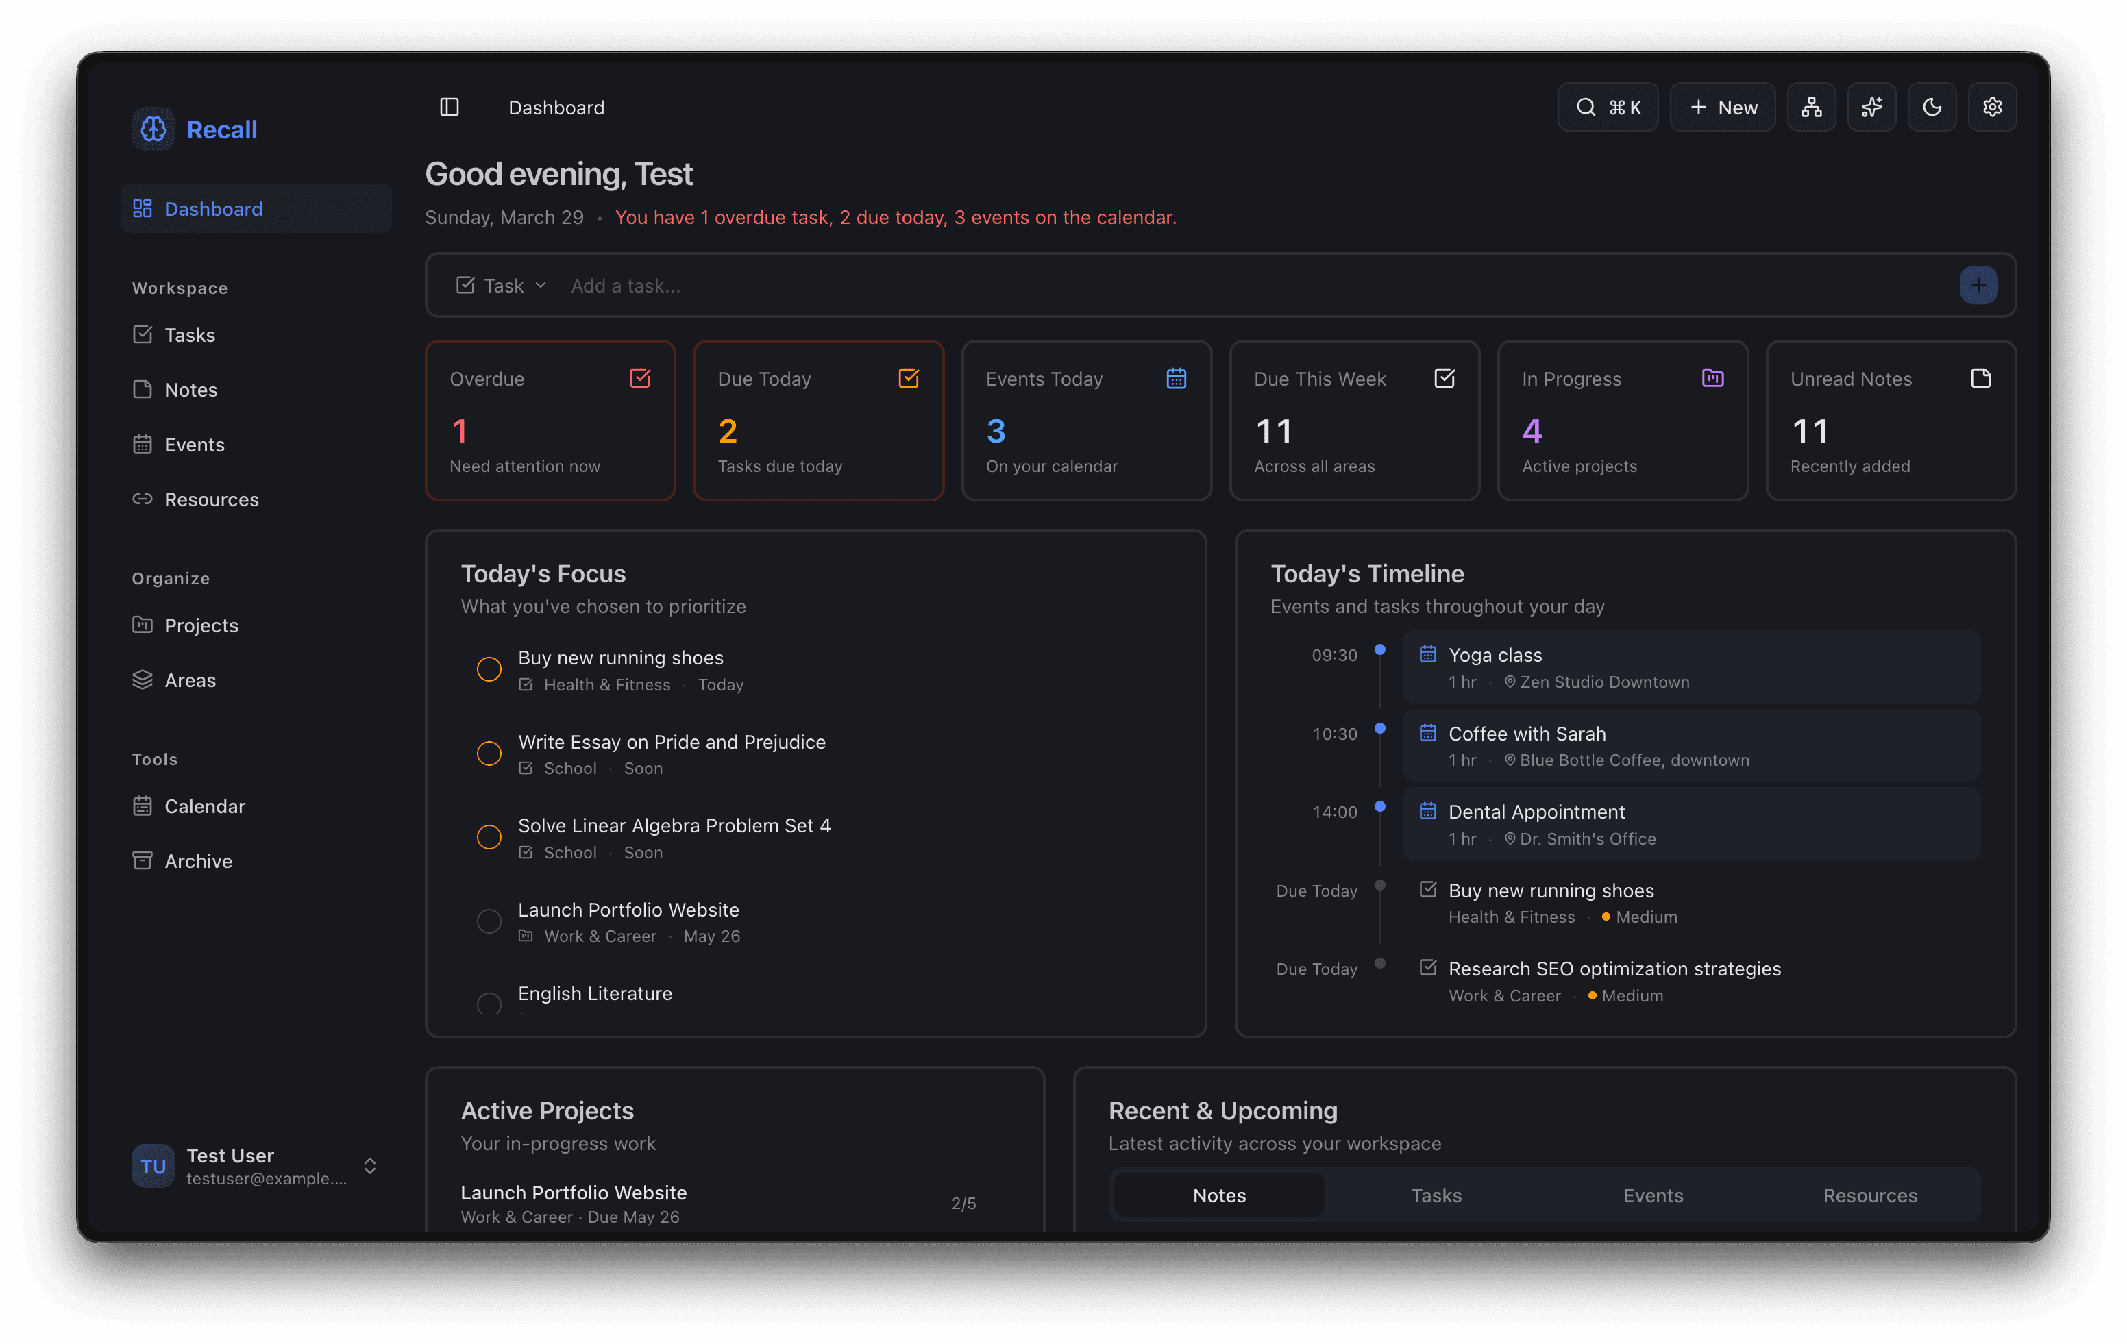Click the 'Add a task...' input field
Image resolution: width=2127 pixels, height=1344 pixels.
point(795,284)
